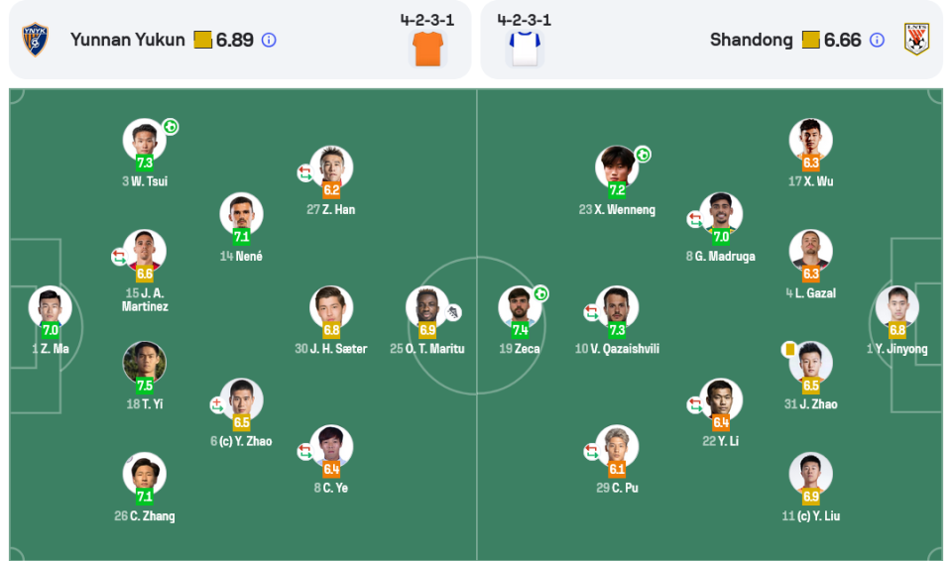This screenshot has width=952, height=561.
Task: Click the goal icon beside W. Tsui
Action: (x=172, y=127)
